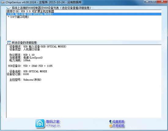Click the check update arrow icon
168x131 pixels.
(x=111, y=121)
